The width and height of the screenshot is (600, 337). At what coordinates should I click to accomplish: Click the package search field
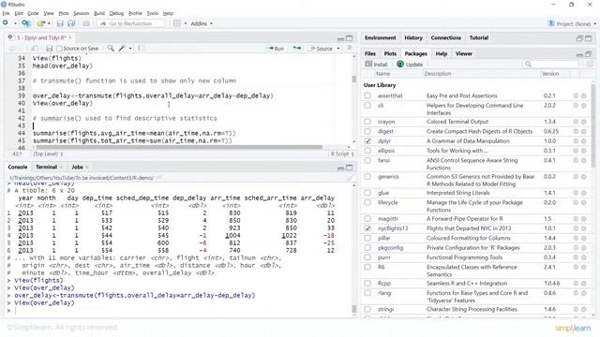551,65
